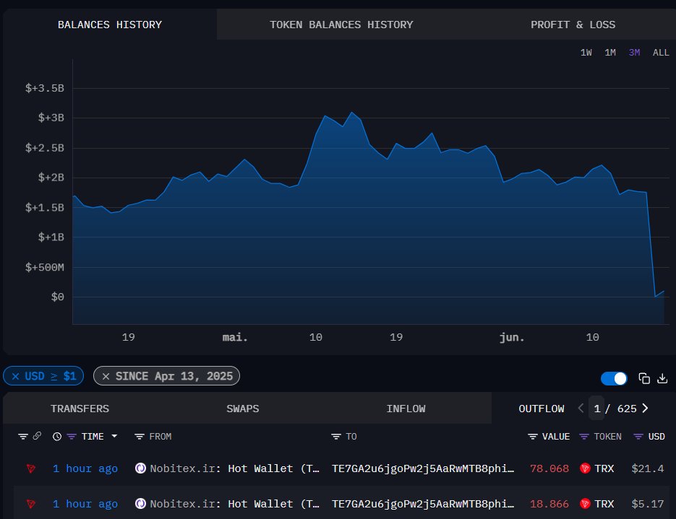Click the total pages value 625
The image size is (676, 519).
tap(627, 409)
